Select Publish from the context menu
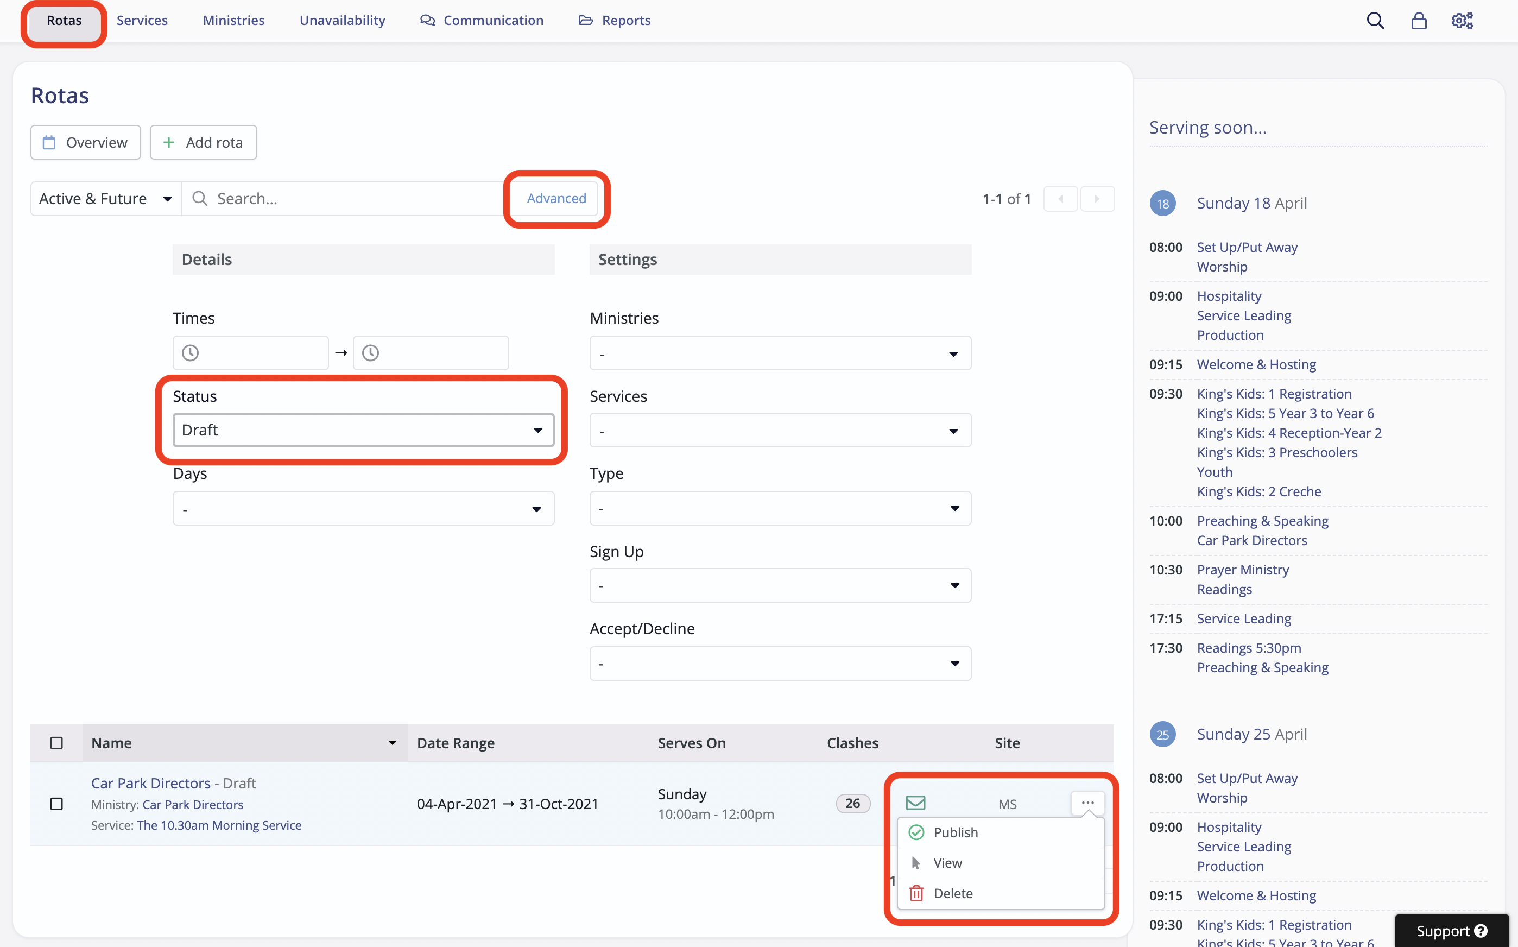 (956, 832)
